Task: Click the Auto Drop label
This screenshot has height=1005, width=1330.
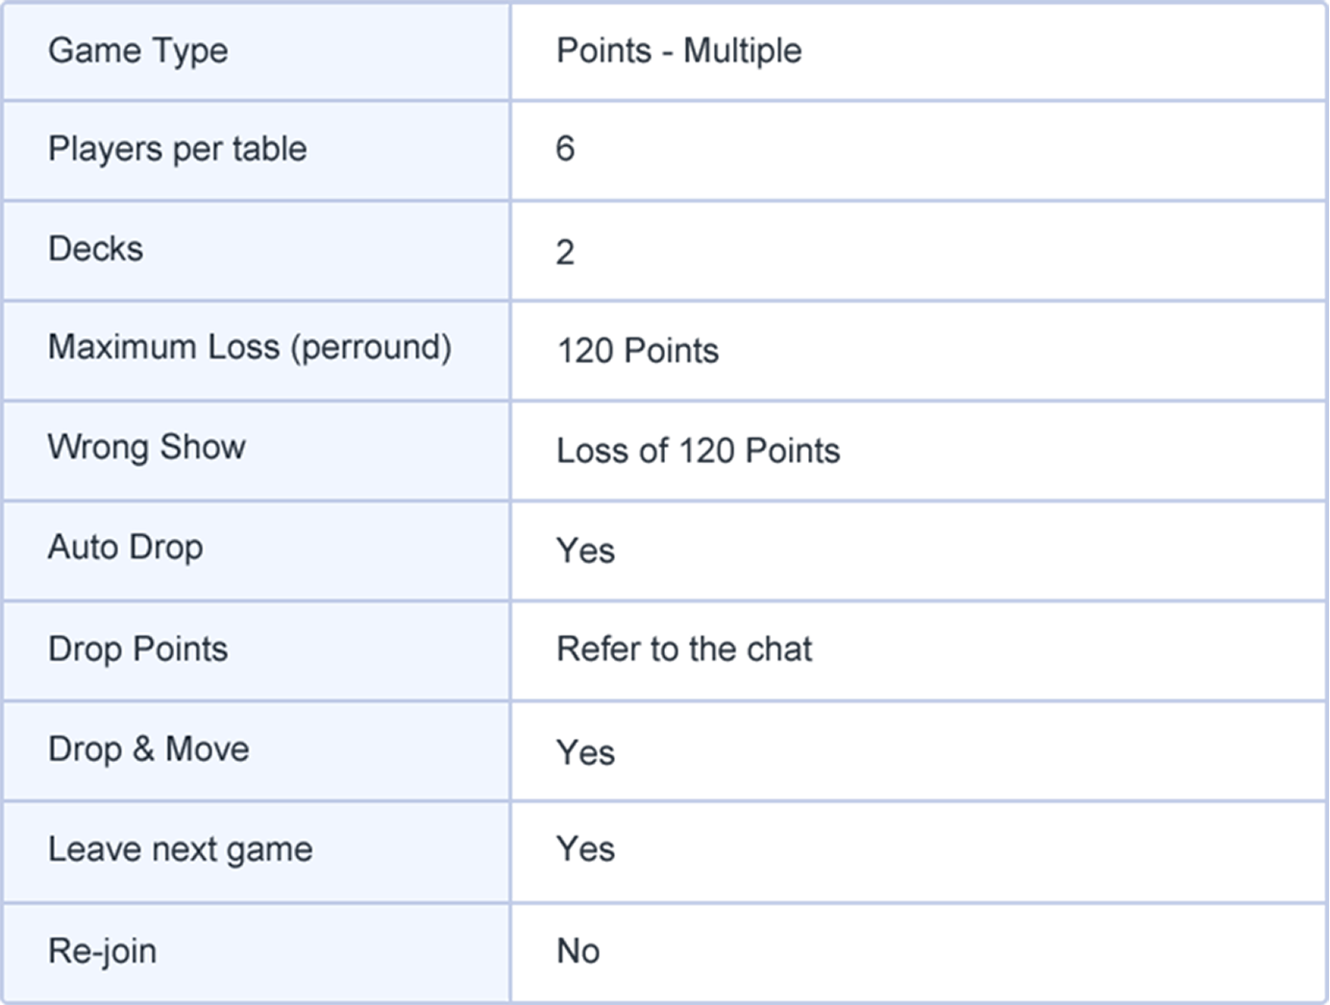Action: (126, 548)
